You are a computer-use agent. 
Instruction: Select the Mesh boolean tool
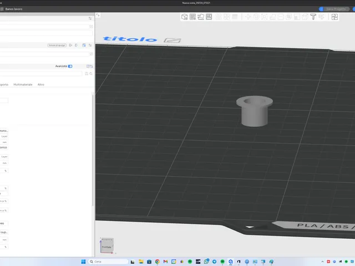(288, 17)
